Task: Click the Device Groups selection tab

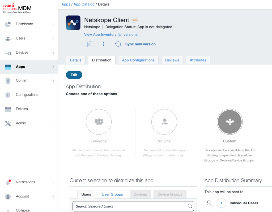Action: [x=170, y=194]
